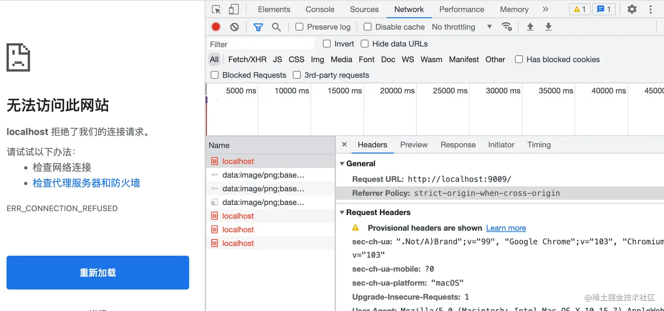
Task: Filter requests by All types
Action: click(x=214, y=59)
